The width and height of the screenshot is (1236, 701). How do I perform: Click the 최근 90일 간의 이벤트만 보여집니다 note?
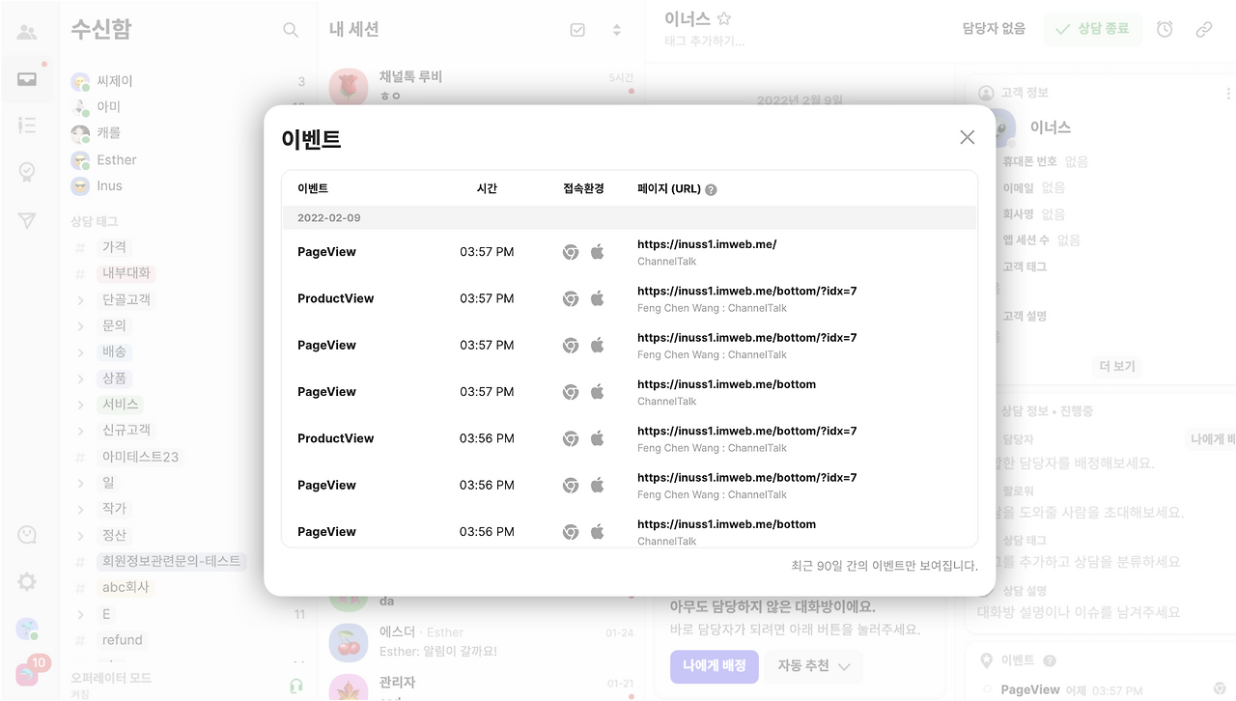[885, 566]
